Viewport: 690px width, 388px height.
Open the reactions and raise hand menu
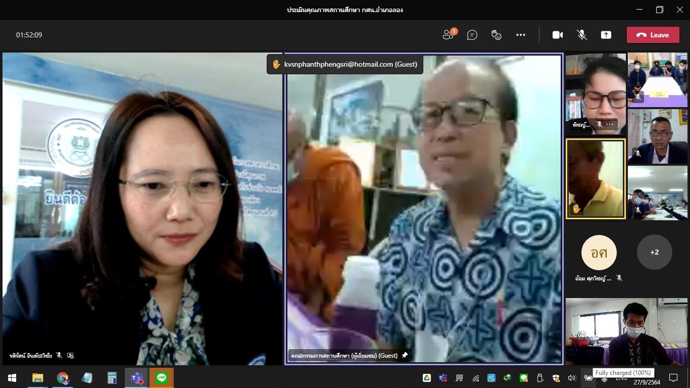pos(497,35)
